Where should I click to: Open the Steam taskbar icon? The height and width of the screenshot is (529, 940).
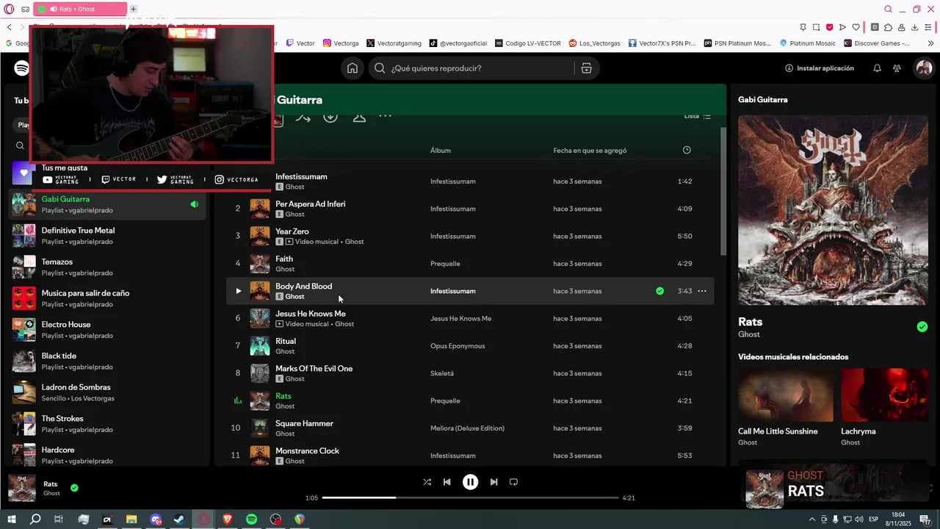(x=179, y=519)
